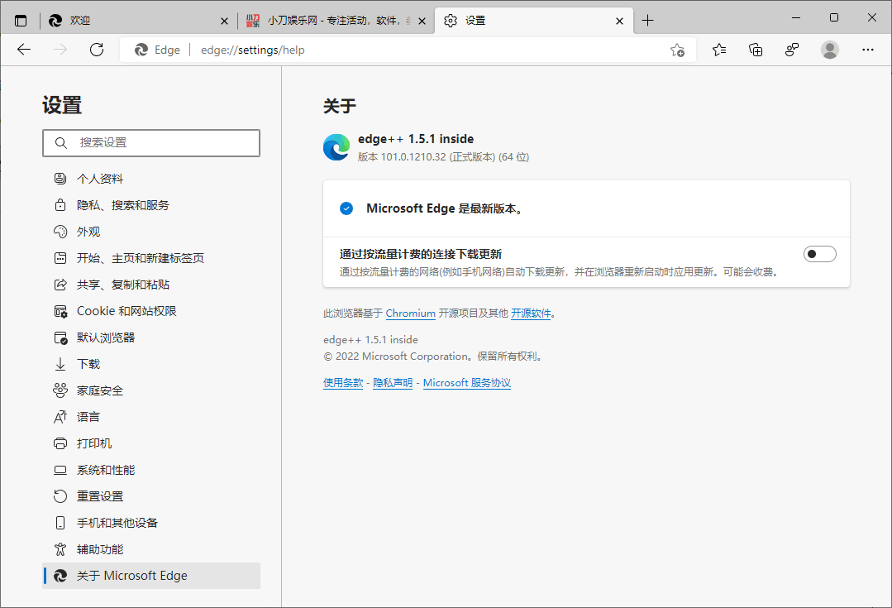
Task: Open Cookie 和网站权限 settings
Action: point(124,310)
